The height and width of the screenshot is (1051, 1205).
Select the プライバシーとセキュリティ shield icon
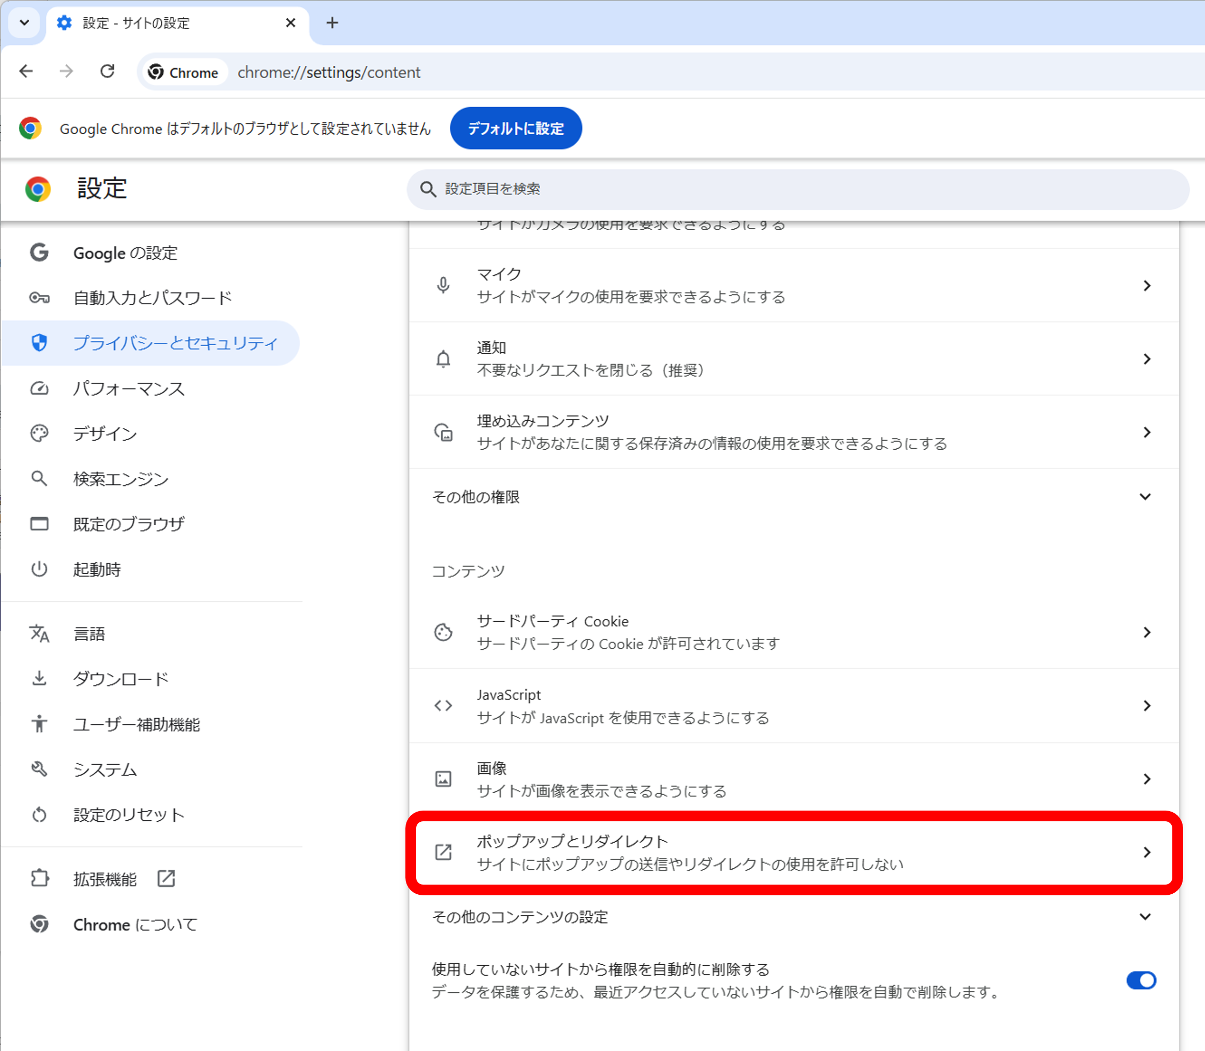(39, 343)
